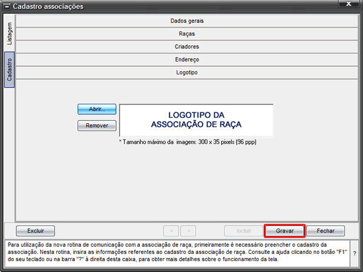The height and width of the screenshot is (272, 363).
Task: Save with the Gravar button
Action: point(284,231)
